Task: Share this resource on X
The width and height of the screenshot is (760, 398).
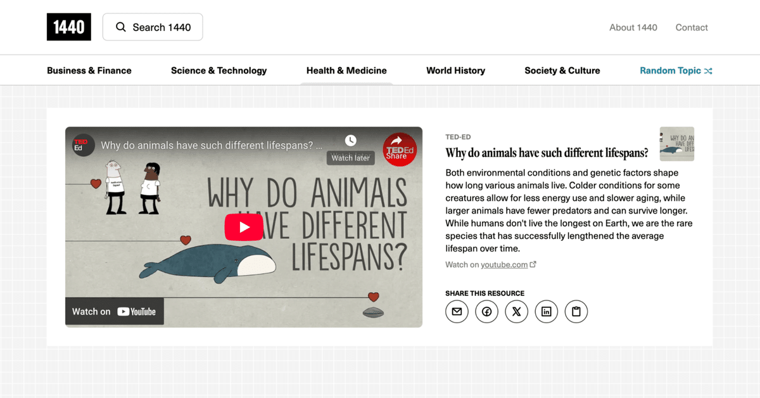Action: click(517, 311)
